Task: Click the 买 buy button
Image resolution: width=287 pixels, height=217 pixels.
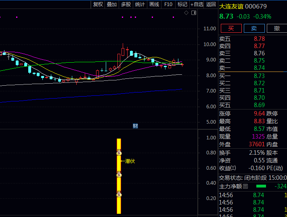Action: pos(231,28)
